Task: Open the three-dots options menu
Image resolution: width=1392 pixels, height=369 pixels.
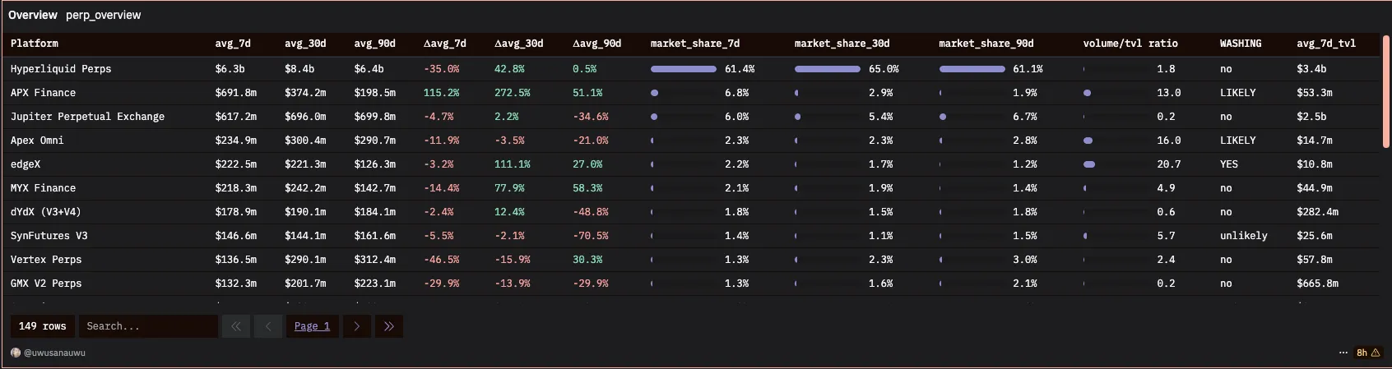Action: click(1343, 353)
